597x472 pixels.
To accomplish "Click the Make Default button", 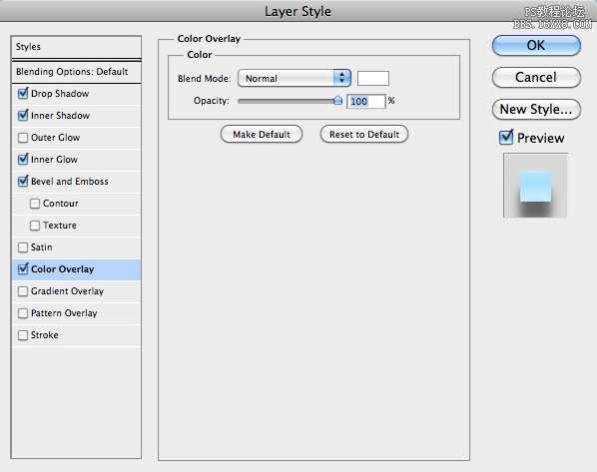I will (262, 135).
